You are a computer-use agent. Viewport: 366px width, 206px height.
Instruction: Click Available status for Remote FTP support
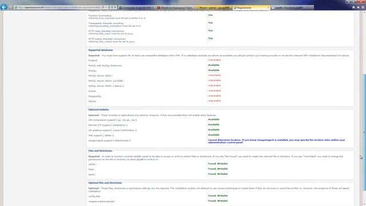(213, 125)
